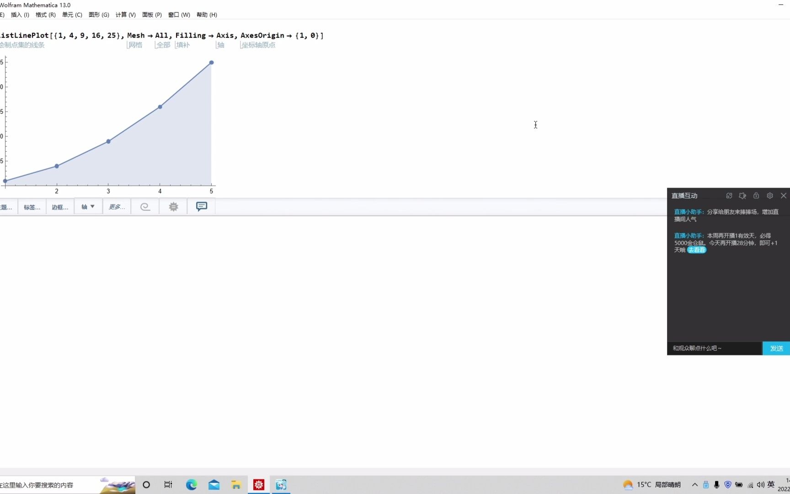Click the AxesOrigin option in the code
Screen dimensions: 790x494
coord(262,35)
